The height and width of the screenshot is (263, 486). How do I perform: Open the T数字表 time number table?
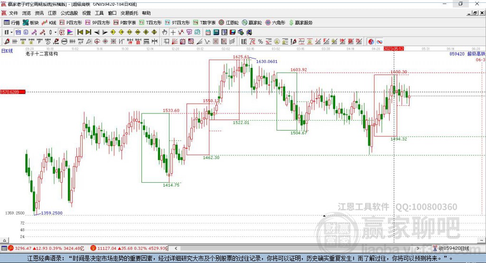204,23
